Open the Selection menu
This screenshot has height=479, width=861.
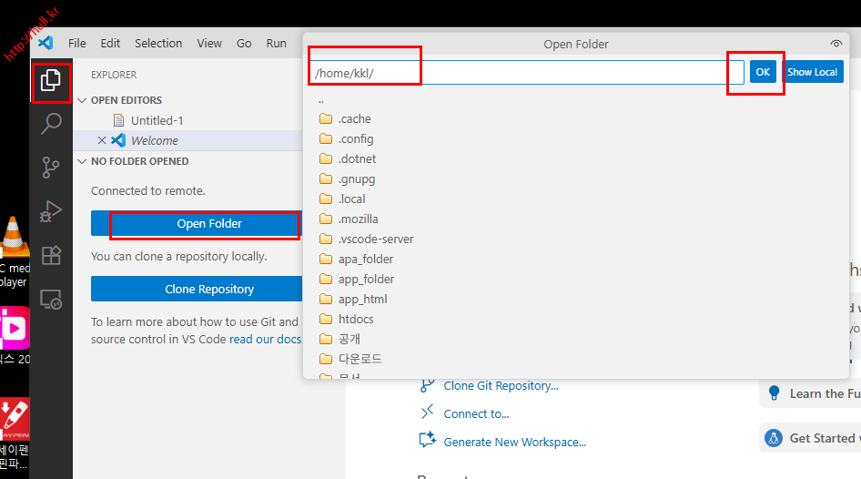click(158, 43)
